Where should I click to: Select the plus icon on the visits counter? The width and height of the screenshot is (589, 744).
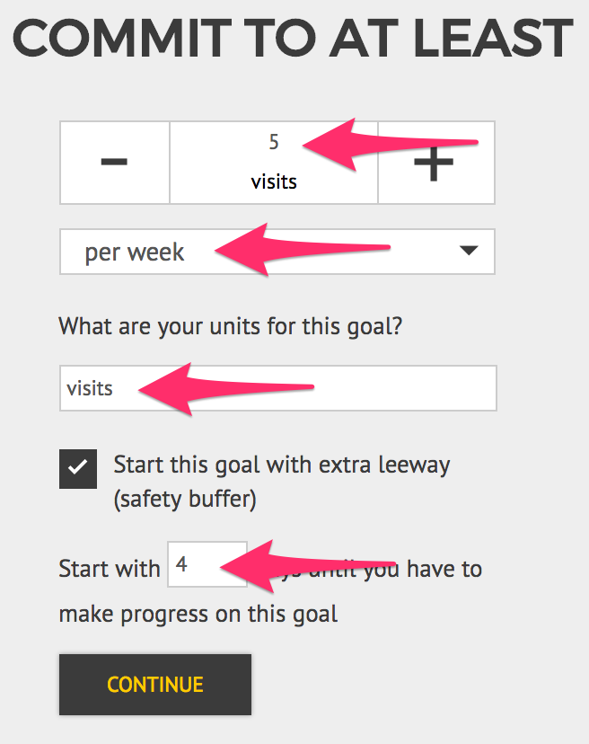[x=435, y=162]
